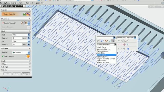The image size is (164, 92).
Task: Open the end Distance 2.5 options arrow
Action: [29, 44]
